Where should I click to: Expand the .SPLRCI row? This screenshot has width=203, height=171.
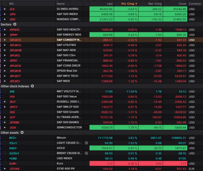tap(5, 81)
